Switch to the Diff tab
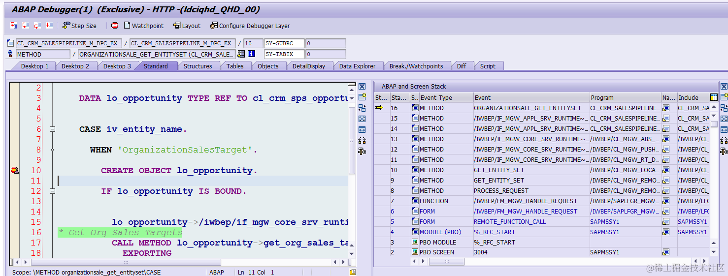This screenshot has width=728, height=276. [x=462, y=66]
